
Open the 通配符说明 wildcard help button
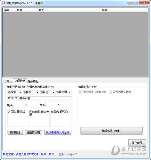pos(33,132)
